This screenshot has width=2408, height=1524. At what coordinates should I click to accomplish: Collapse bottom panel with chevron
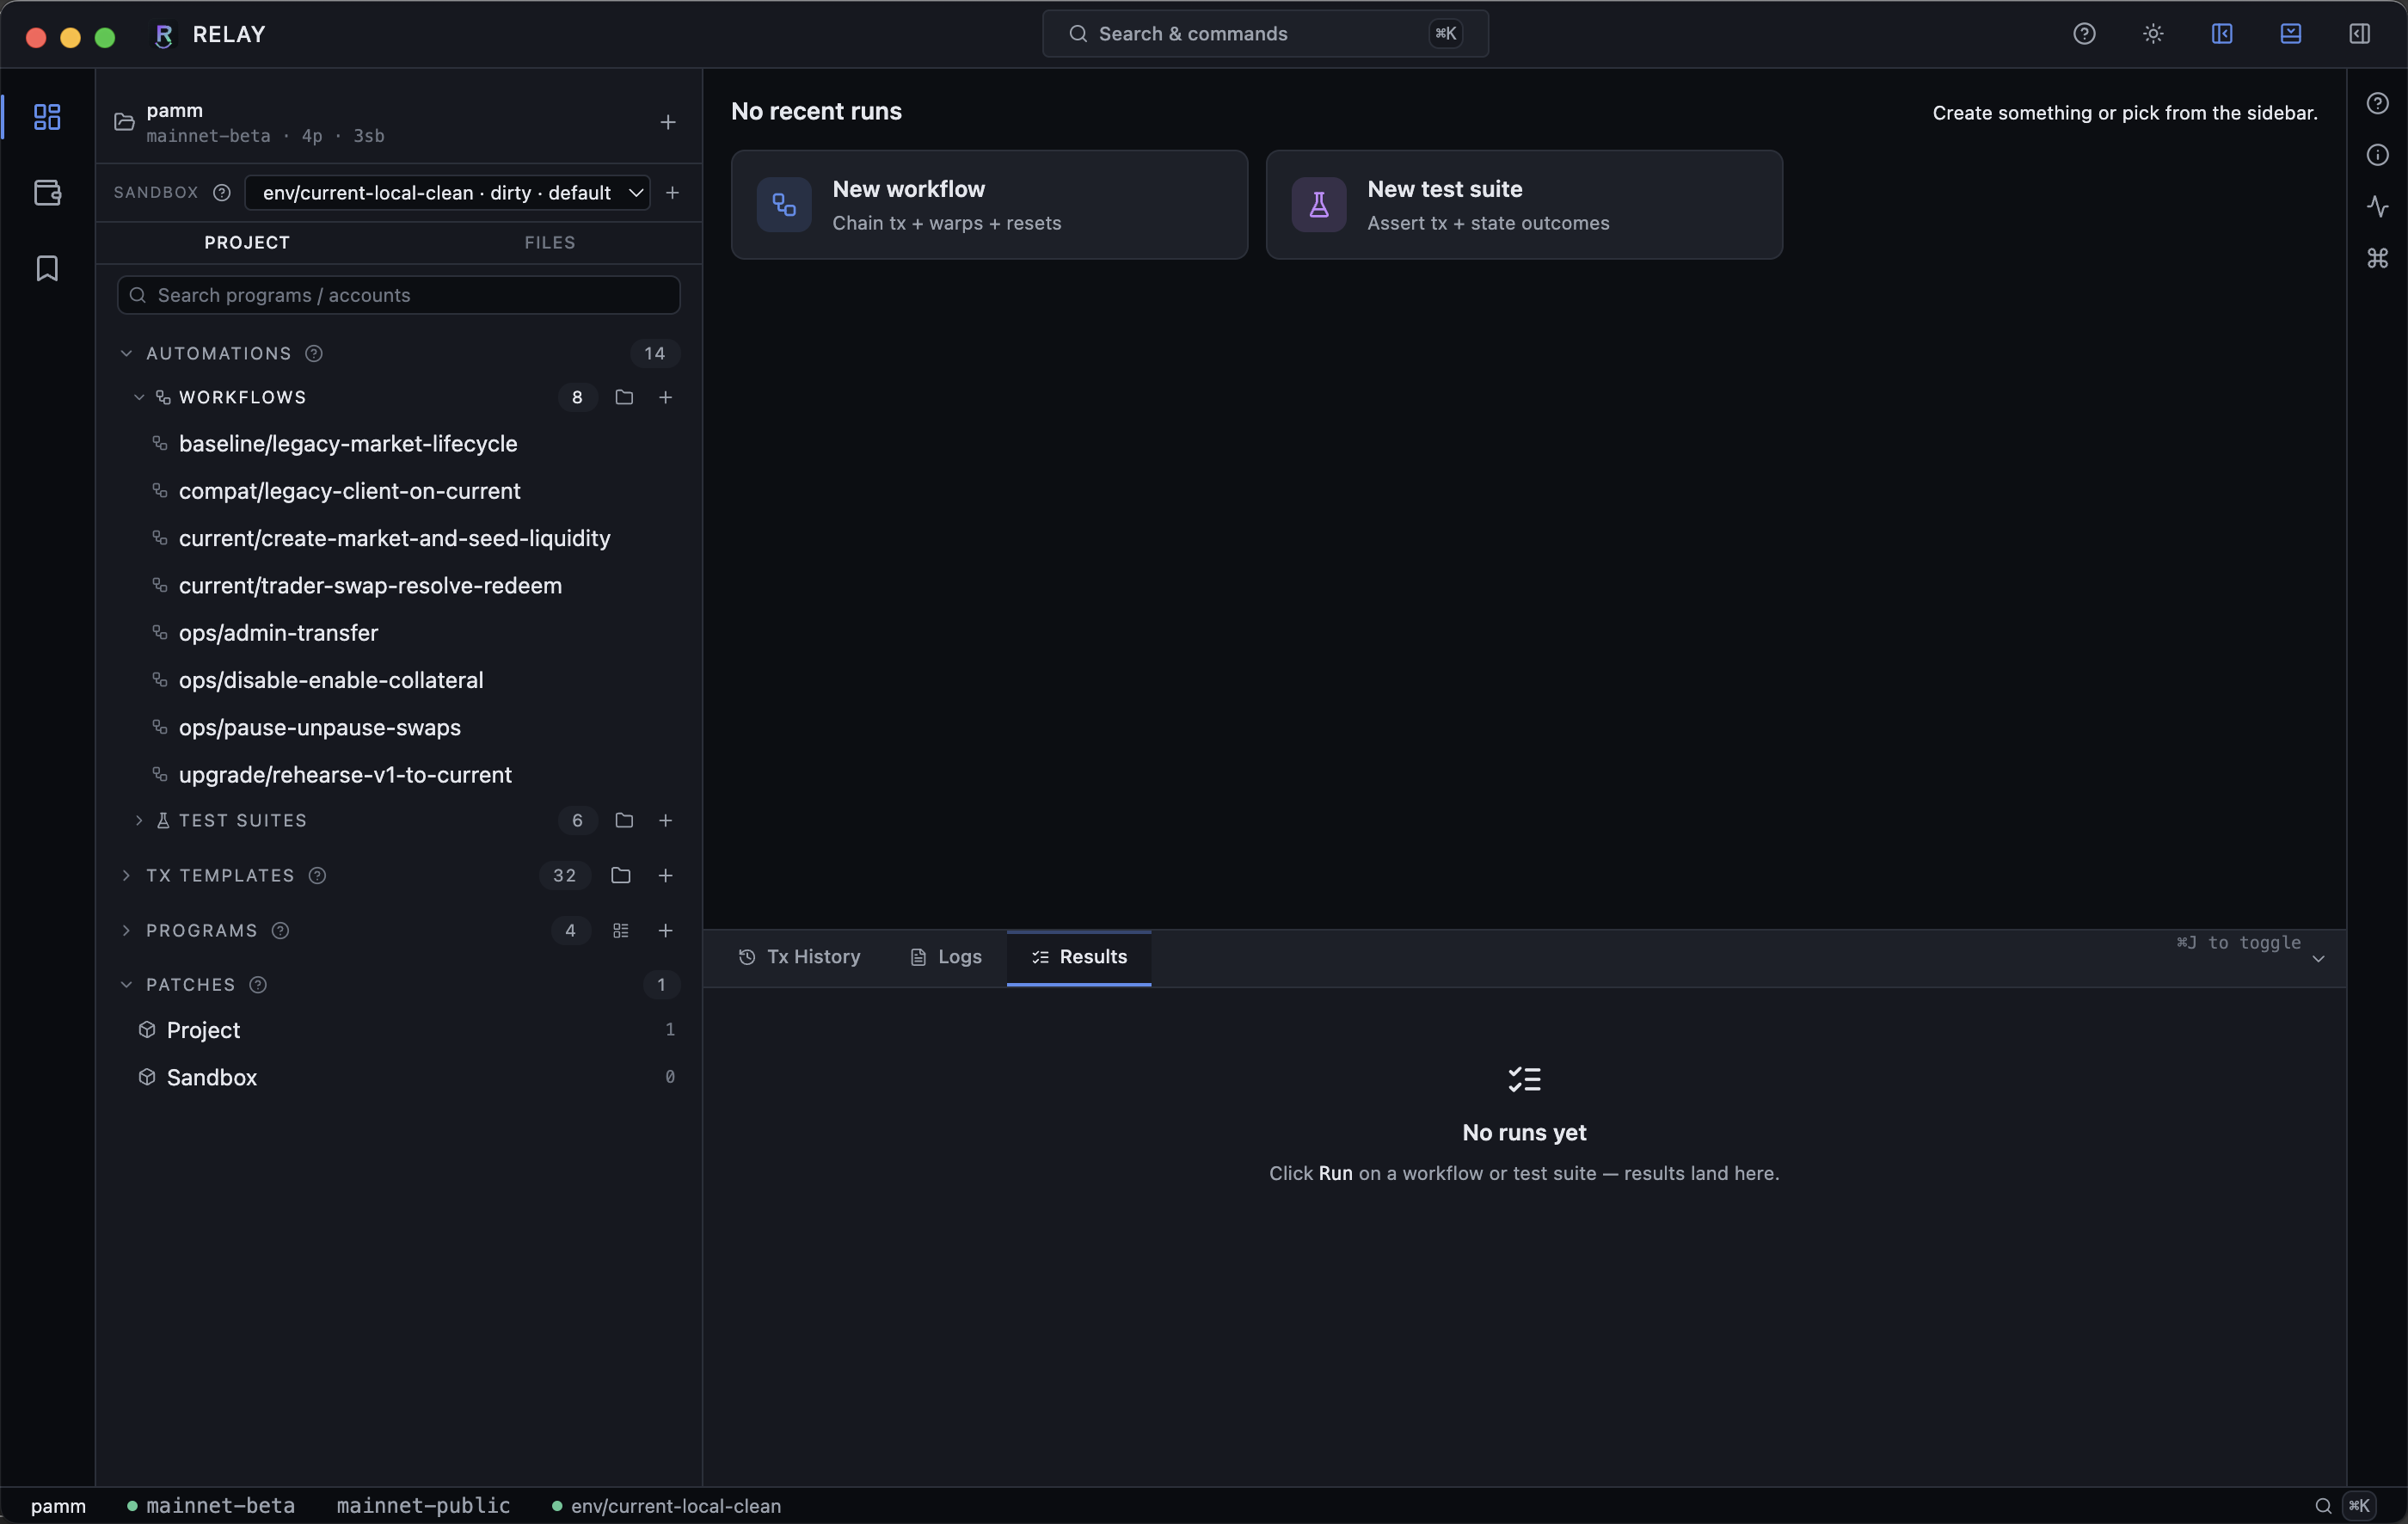coord(2319,959)
